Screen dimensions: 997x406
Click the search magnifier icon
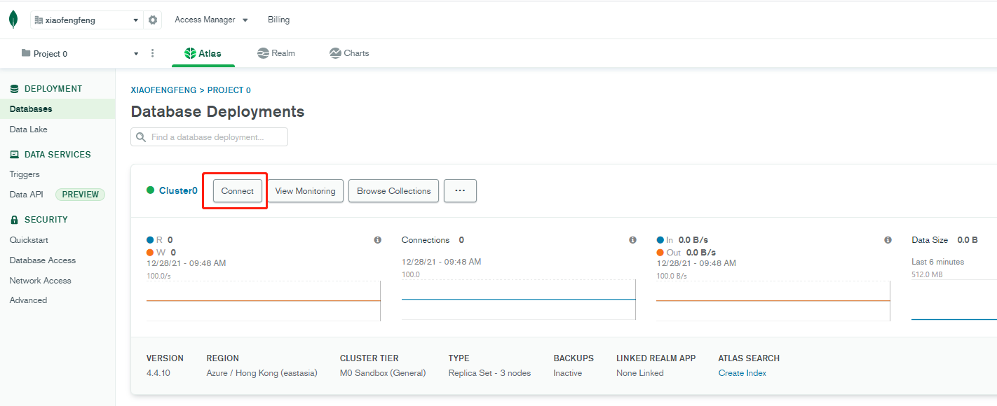coord(142,137)
